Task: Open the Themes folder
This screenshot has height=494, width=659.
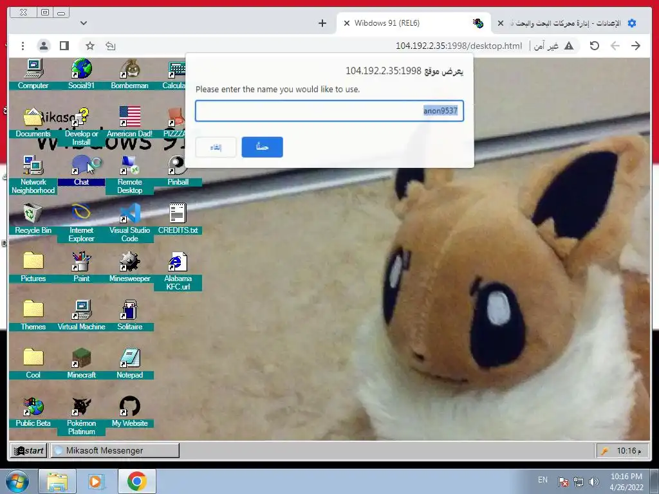Action: [x=33, y=315]
